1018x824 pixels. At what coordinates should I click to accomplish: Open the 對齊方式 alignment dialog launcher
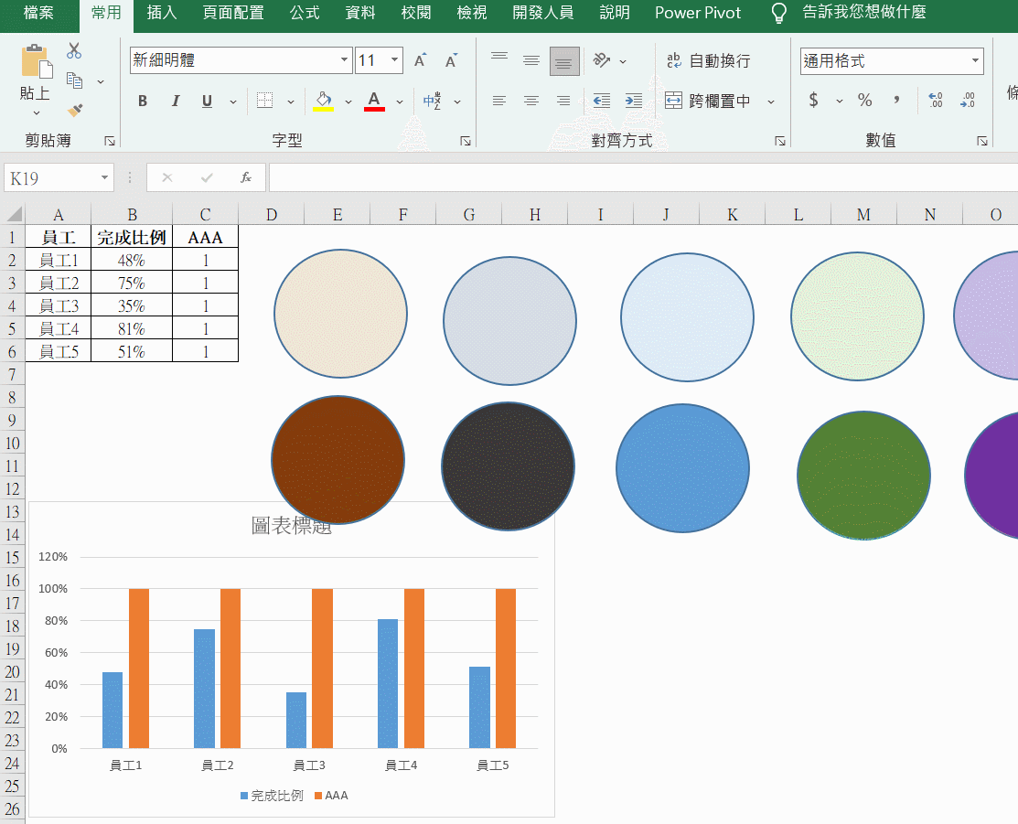click(x=779, y=141)
